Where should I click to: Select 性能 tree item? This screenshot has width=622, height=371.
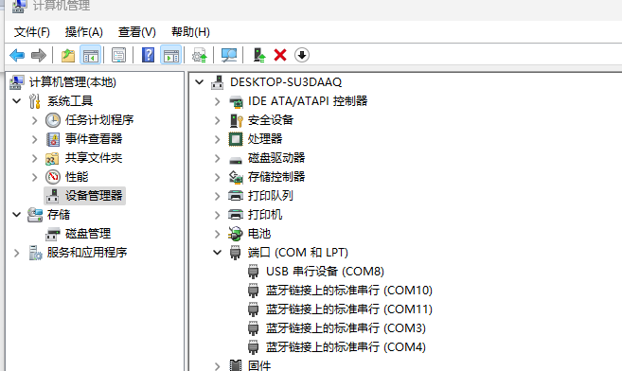(77, 177)
